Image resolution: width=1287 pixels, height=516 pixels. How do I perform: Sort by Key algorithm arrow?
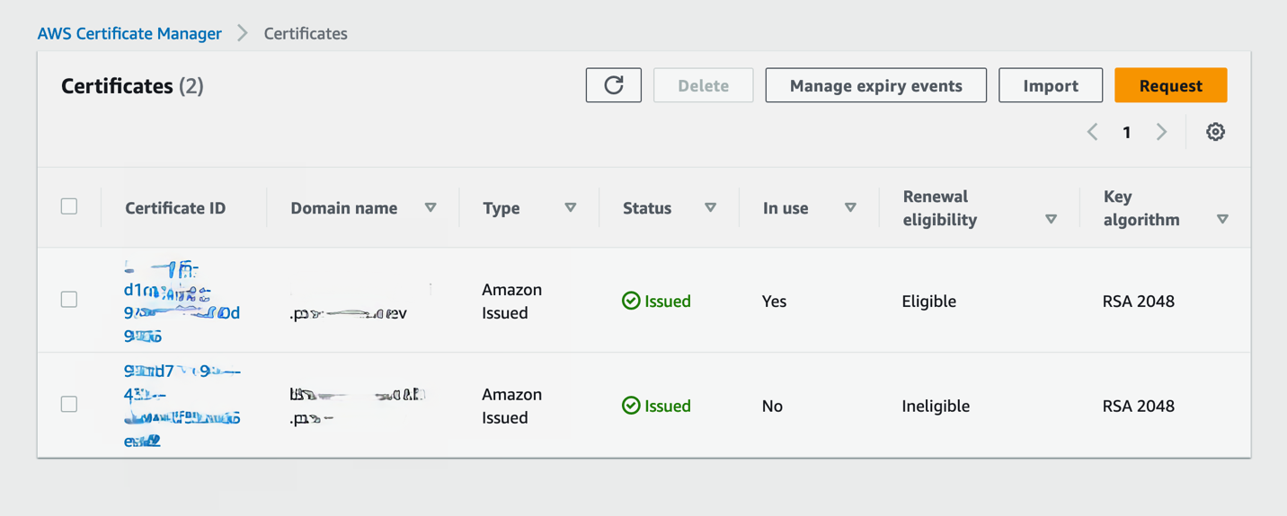(x=1222, y=219)
